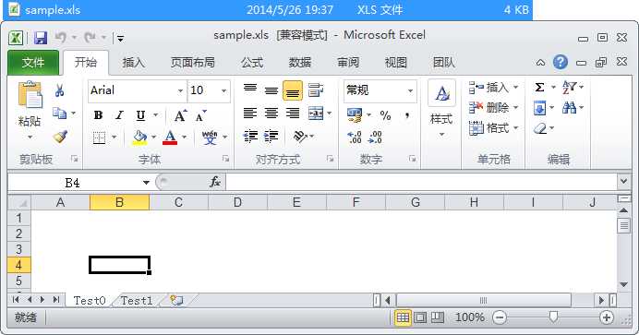Screen dimensions: 639x335
Task: Click the Decrease Decimal icon
Action: point(375,138)
